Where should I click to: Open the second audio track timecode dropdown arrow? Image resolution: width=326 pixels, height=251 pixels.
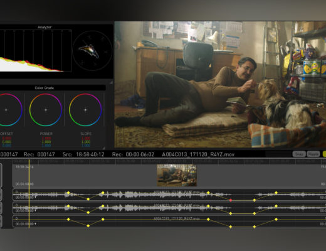point(35,210)
